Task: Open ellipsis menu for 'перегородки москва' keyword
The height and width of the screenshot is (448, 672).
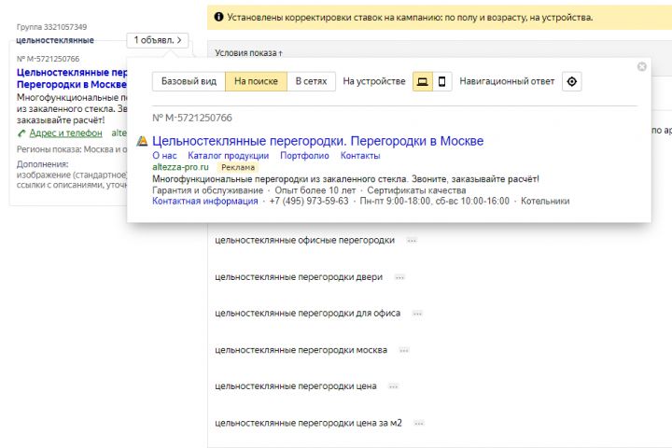Action: pyautogui.click(x=404, y=351)
